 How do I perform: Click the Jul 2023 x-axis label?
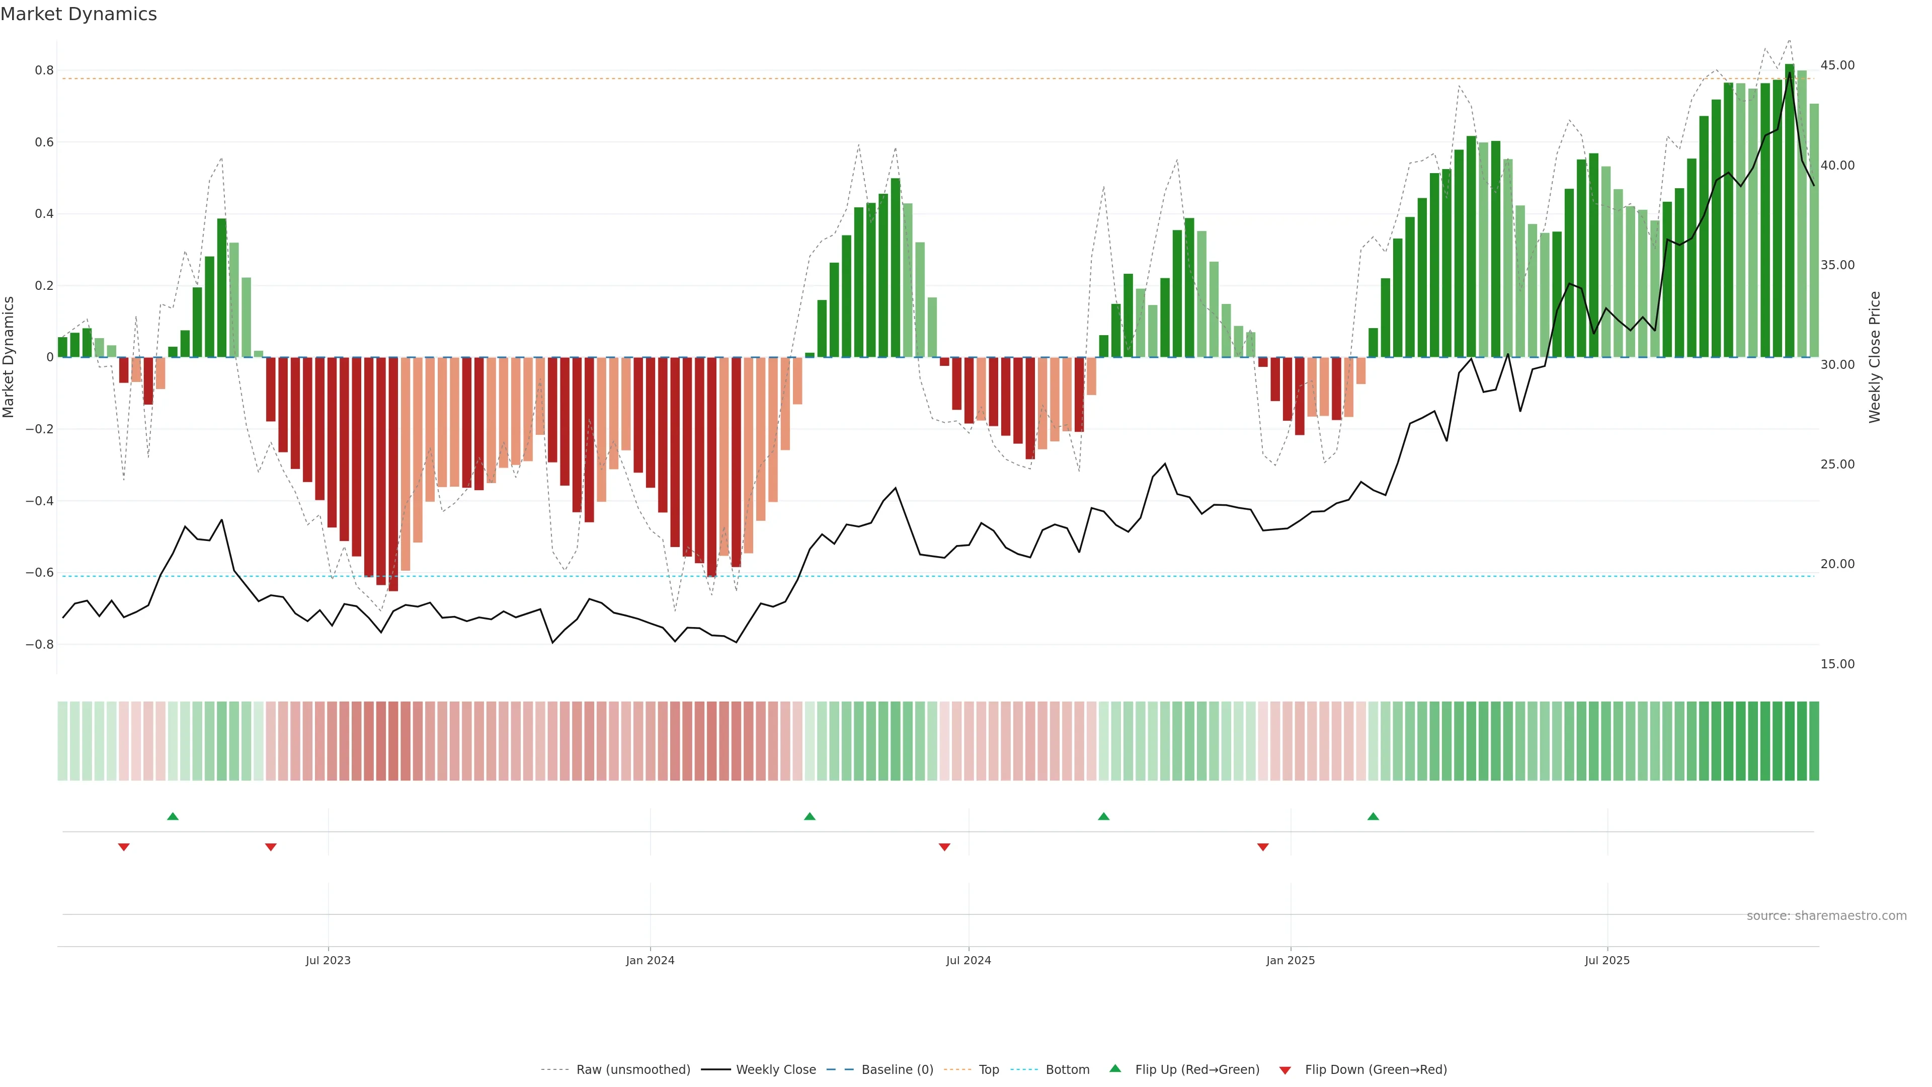328,960
